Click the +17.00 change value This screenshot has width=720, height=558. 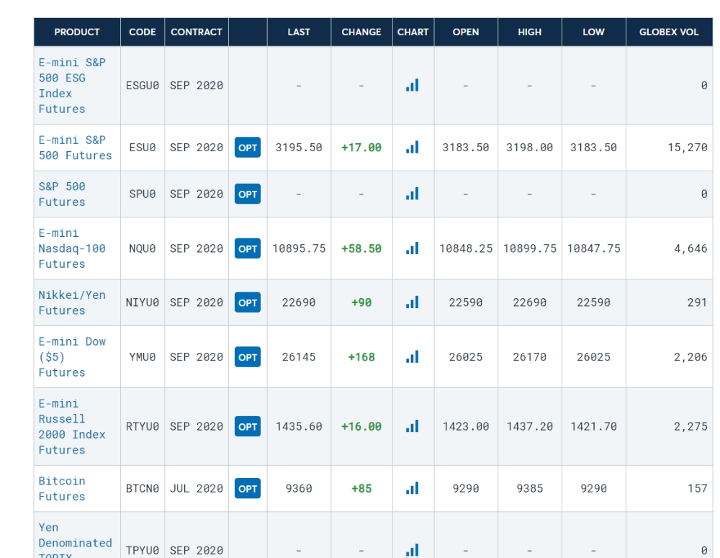pos(361,148)
